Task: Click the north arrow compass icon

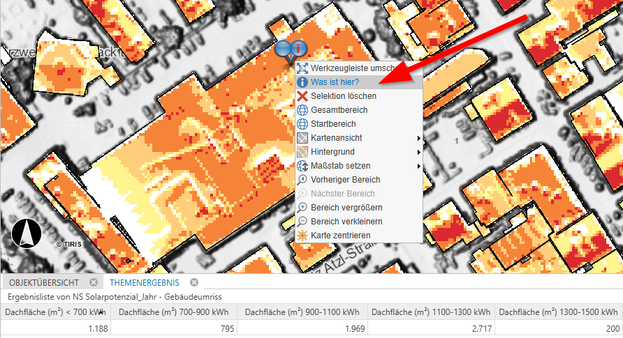Action: pos(28,233)
